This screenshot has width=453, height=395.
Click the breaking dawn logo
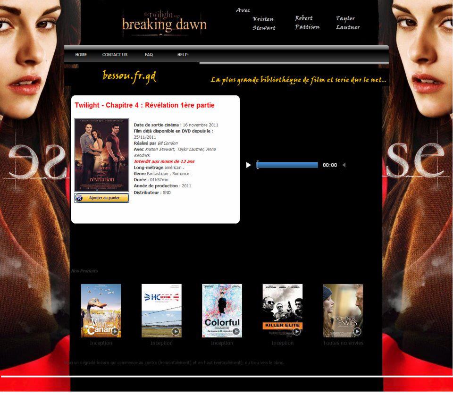click(x=164, y=23)
